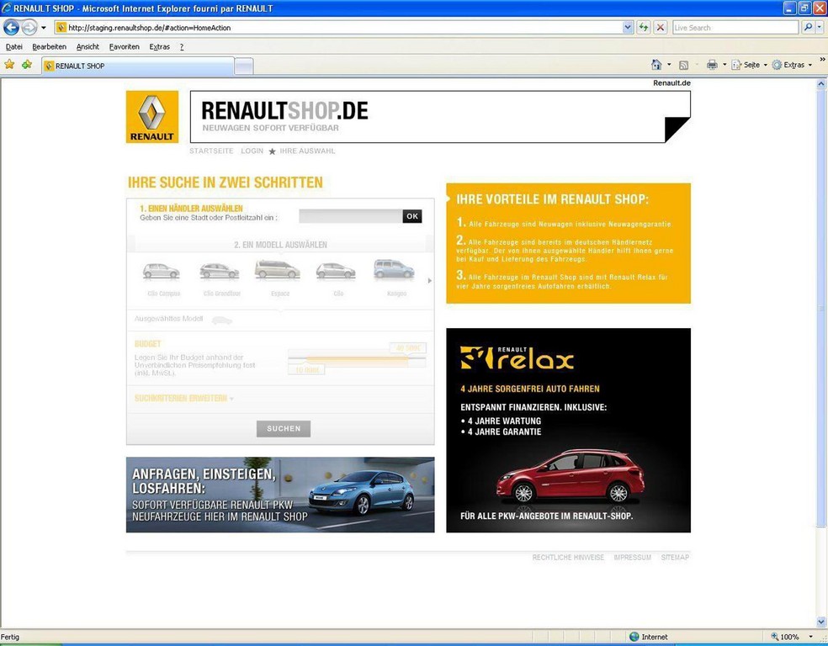Image resolution: width=828 pixels, height=646 pixels.
Task: Click the Live Search input box
Action: click(x=735, y=28)
